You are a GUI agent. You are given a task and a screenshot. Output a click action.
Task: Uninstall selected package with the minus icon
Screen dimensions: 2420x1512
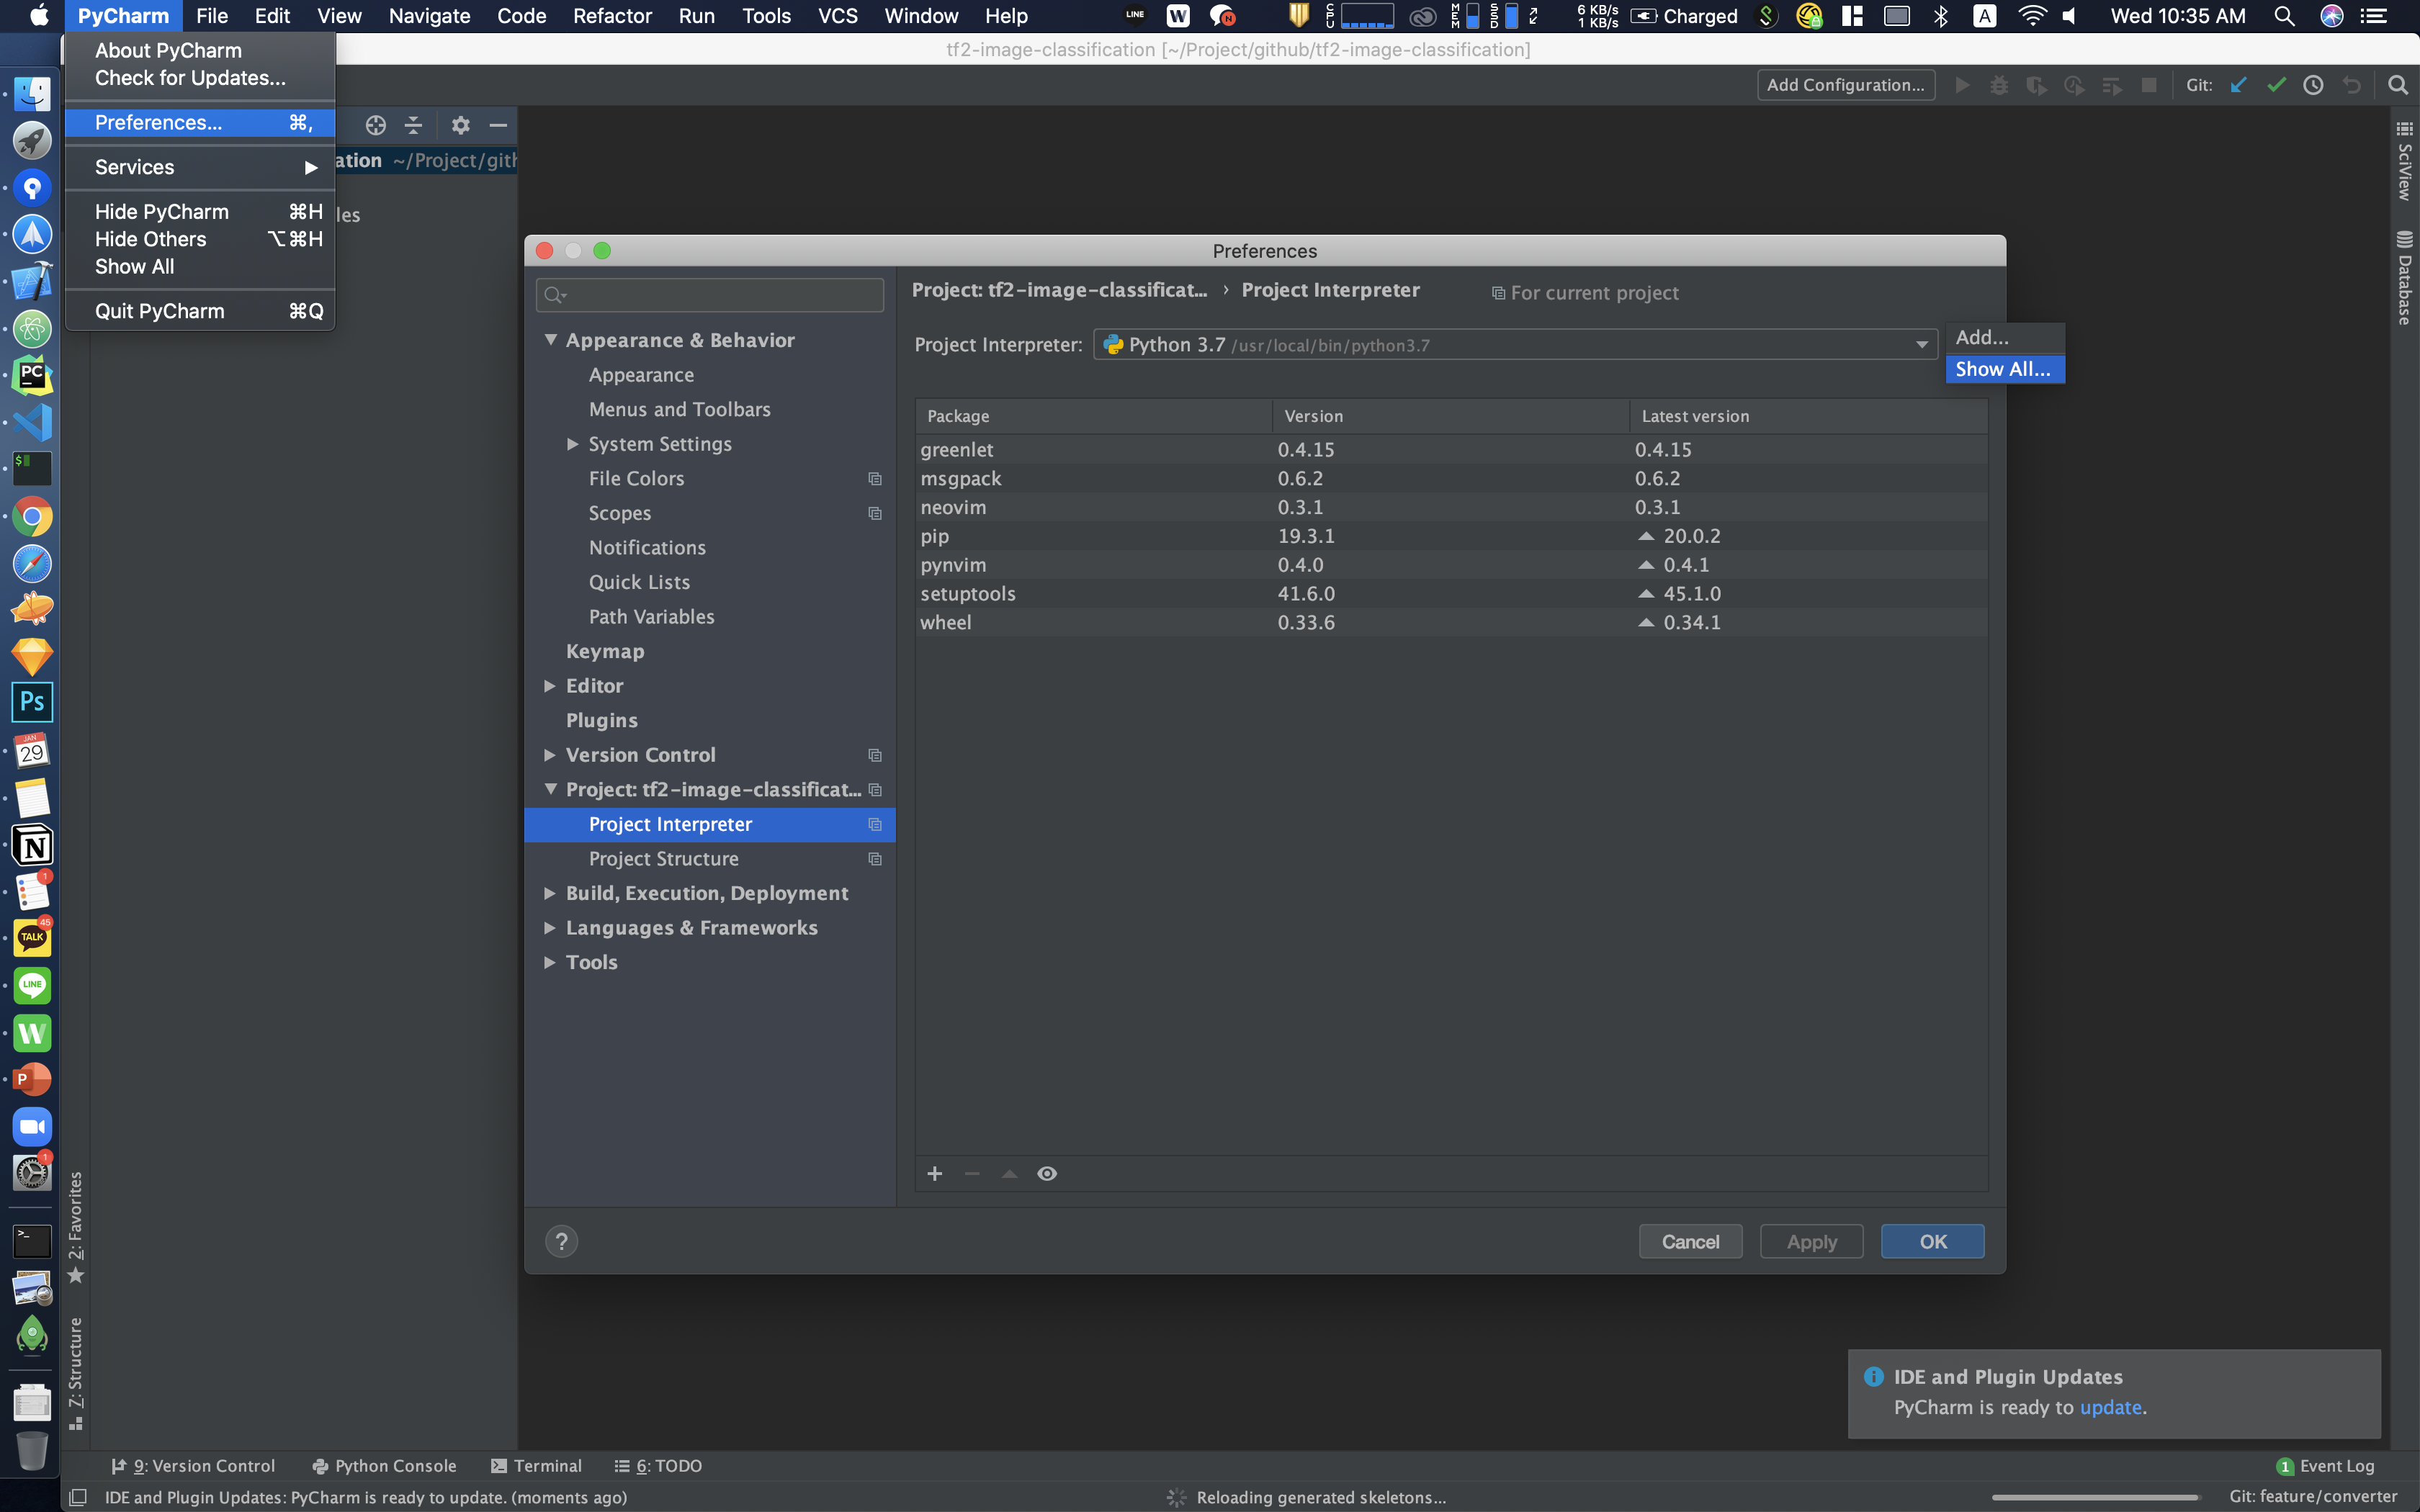click(971, 1173)
